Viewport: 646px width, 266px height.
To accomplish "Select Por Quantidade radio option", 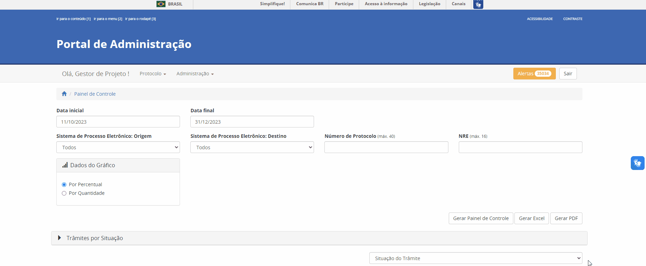I will click(64, 193).
